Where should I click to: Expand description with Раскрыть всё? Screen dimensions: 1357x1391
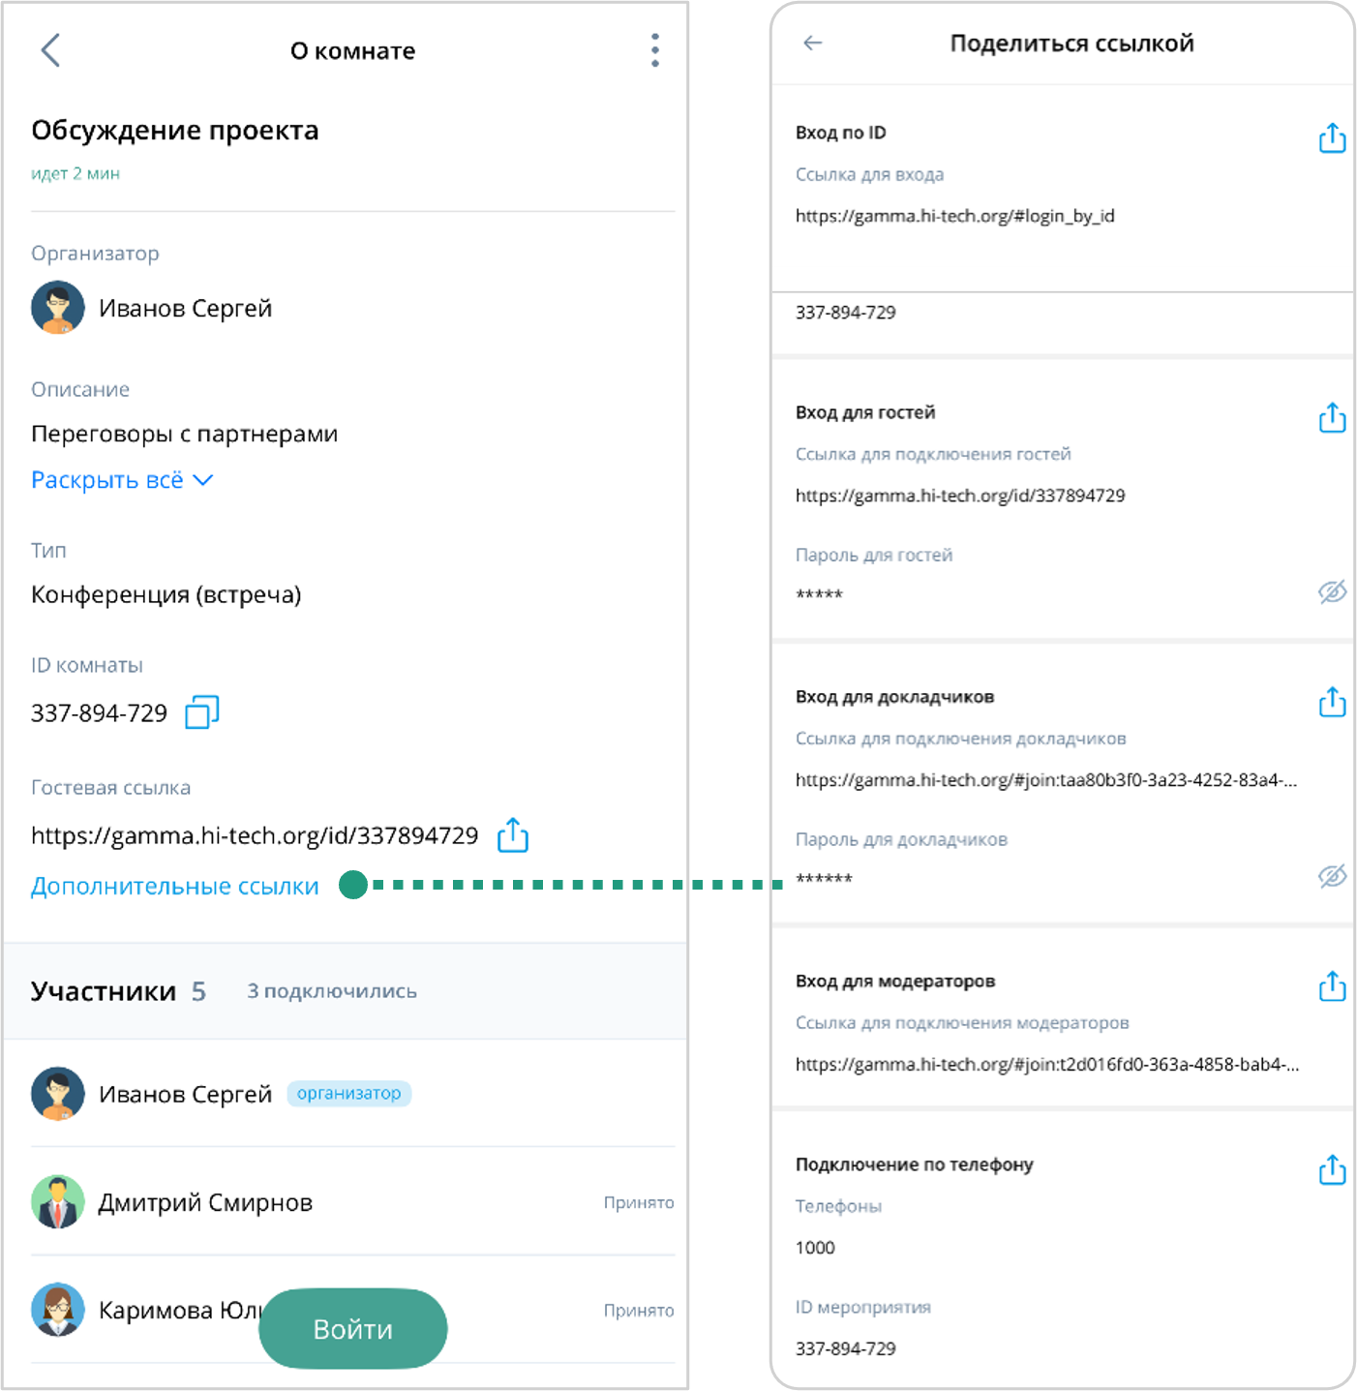click(x=122, y=480)
